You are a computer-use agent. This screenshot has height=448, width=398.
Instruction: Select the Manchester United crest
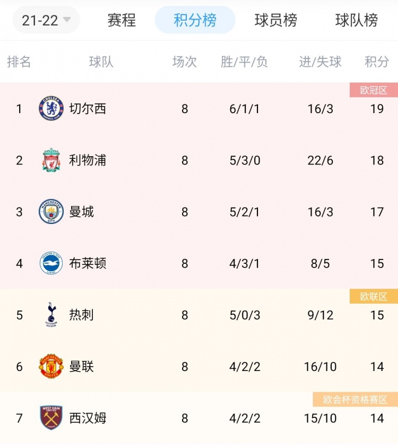pyautogui.click(x=51, y=366)
